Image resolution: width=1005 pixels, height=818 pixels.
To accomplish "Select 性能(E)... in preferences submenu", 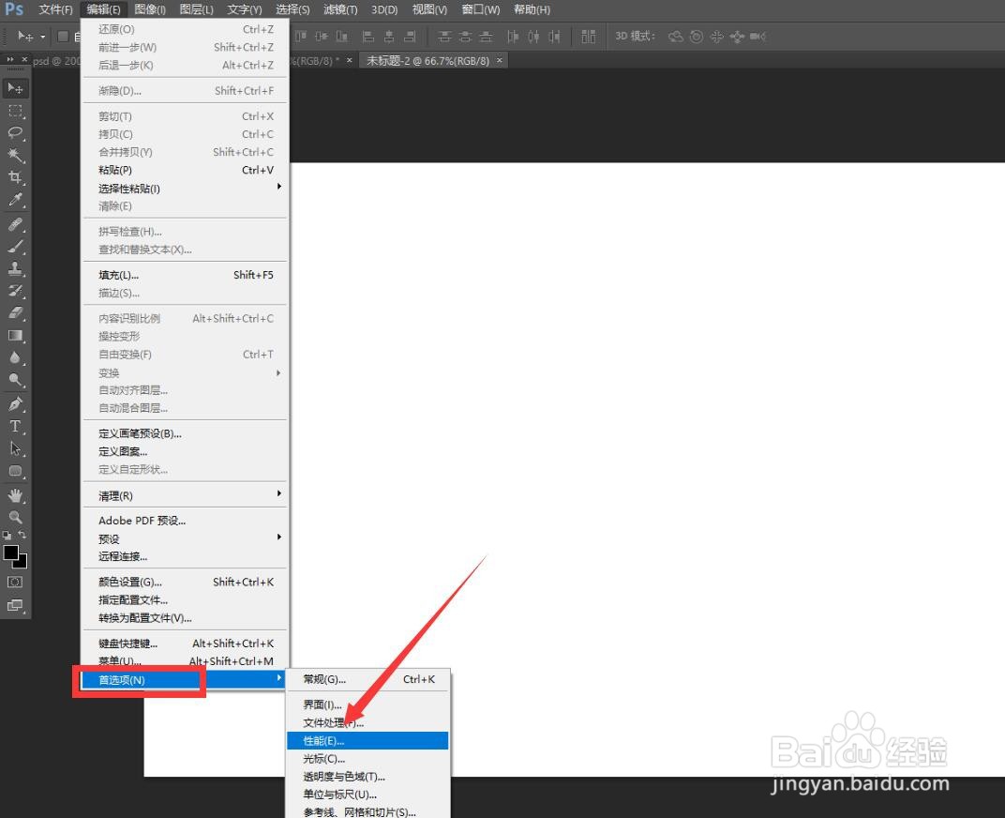I will (367, 740).
